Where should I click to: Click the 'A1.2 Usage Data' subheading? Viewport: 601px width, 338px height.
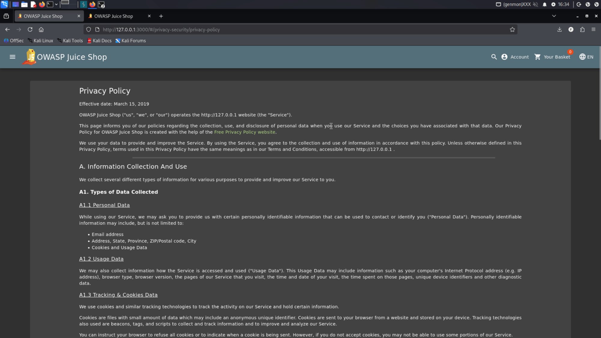point(101,259)
